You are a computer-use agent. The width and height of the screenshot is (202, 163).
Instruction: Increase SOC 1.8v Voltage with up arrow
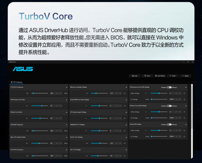117,156
